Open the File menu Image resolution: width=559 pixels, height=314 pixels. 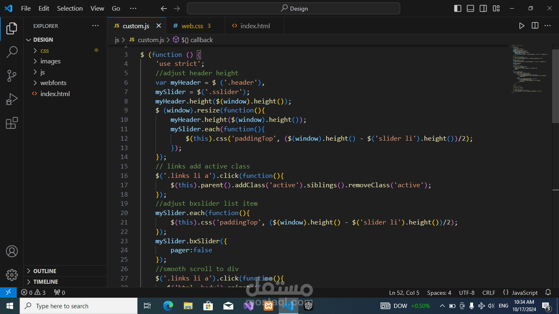click(26, 8)
